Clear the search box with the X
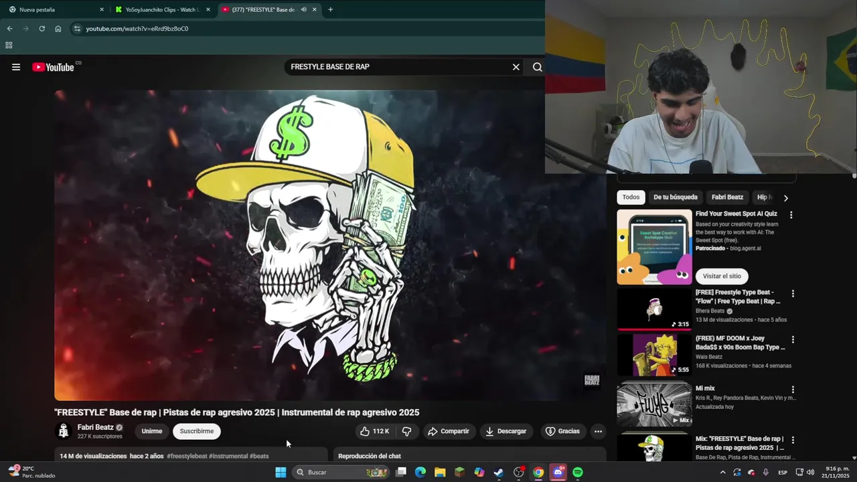This screenshot has width=857, height=482. point(516,67)
